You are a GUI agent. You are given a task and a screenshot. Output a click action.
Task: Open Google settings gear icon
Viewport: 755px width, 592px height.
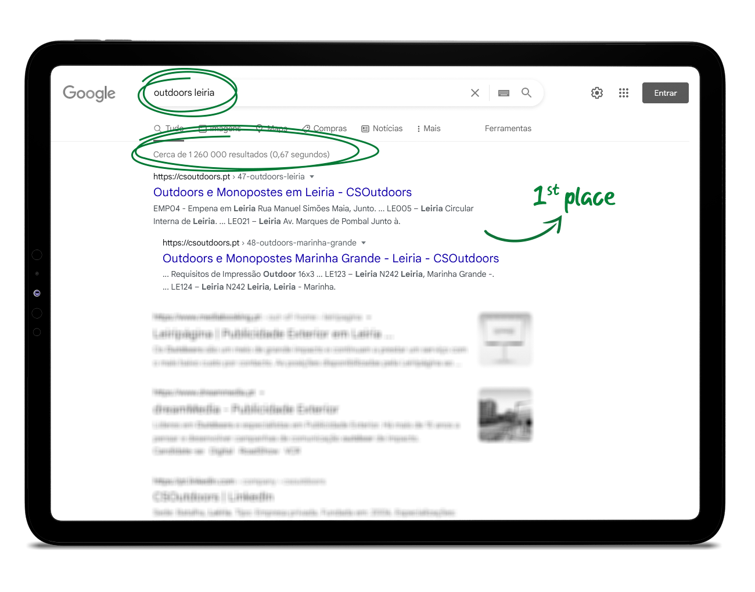[x=597, y=93]
